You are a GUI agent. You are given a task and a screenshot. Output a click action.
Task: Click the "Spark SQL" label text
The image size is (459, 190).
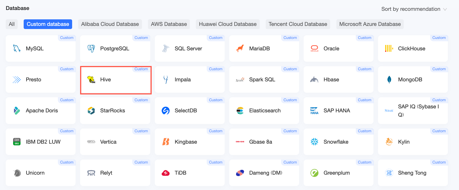tap(262, 80)
